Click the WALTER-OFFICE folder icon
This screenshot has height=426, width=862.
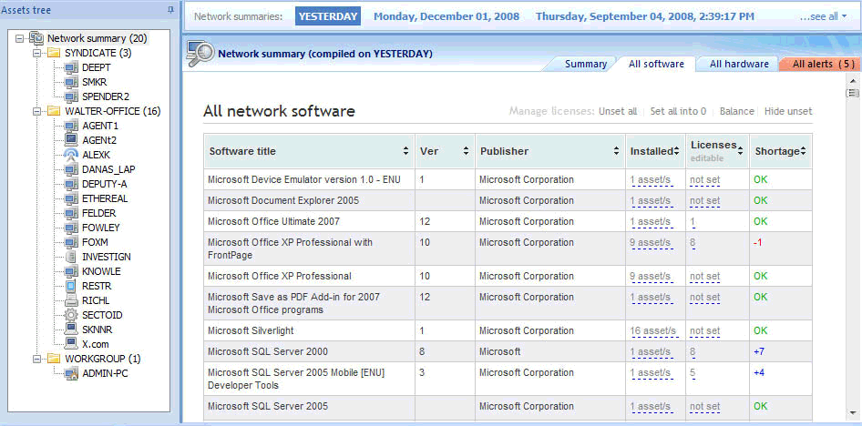click(54, 111)
